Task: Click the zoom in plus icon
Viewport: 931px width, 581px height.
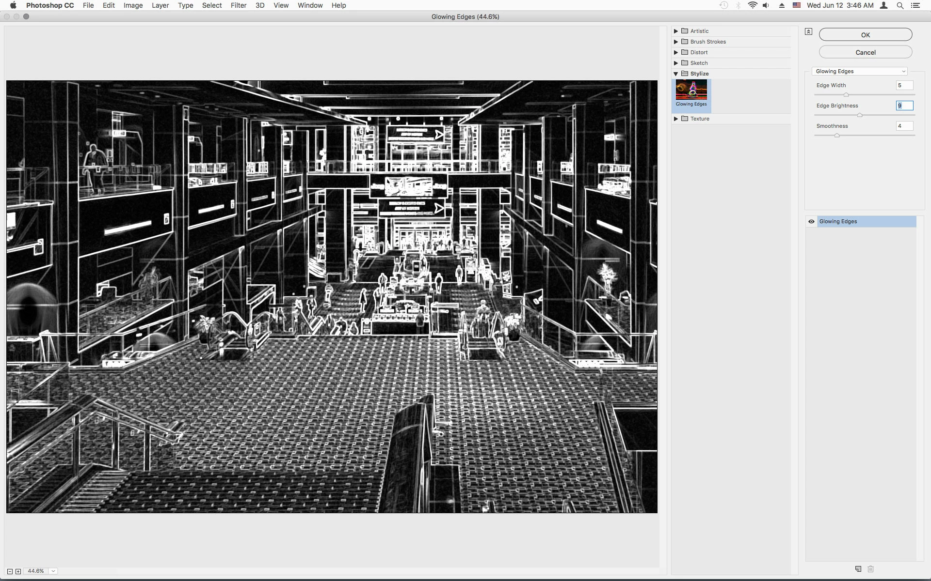Action: click(x=18, y=571)
